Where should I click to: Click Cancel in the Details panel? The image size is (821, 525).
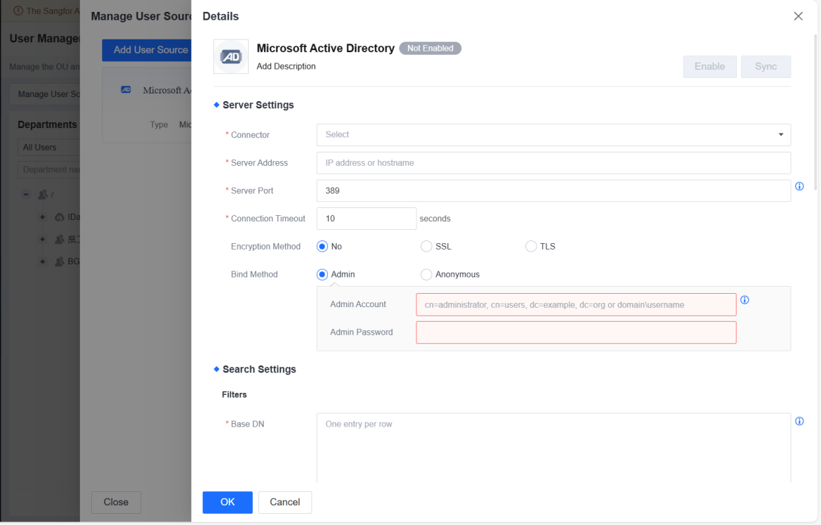coord(285,502)
